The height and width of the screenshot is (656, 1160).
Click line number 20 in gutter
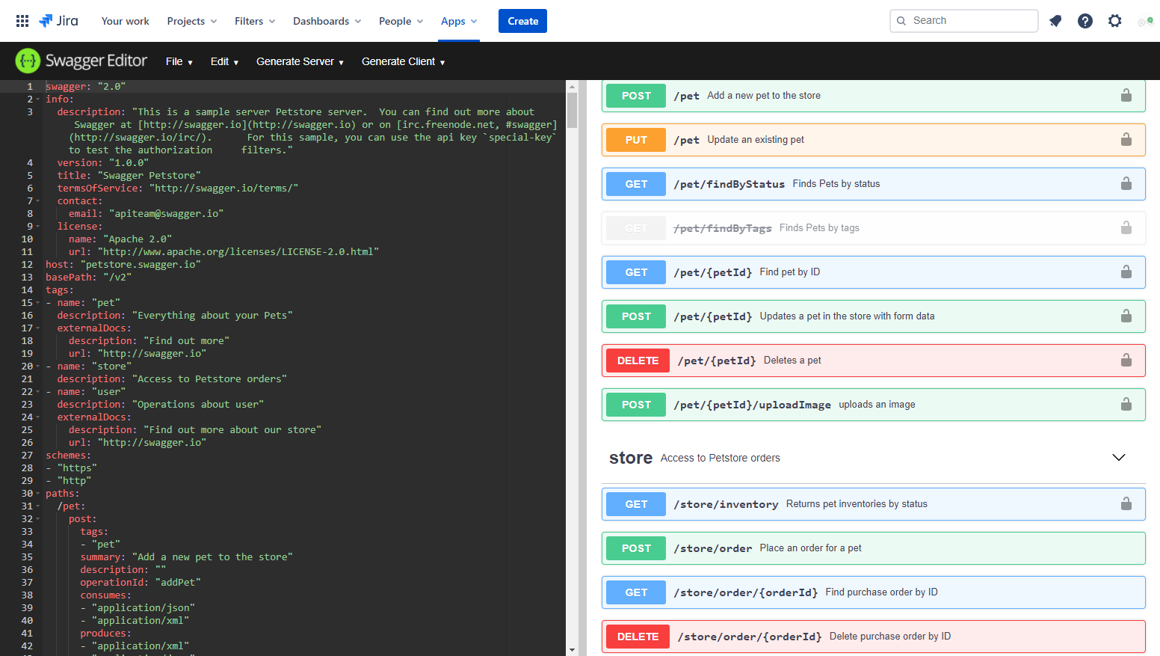(27, 367)
